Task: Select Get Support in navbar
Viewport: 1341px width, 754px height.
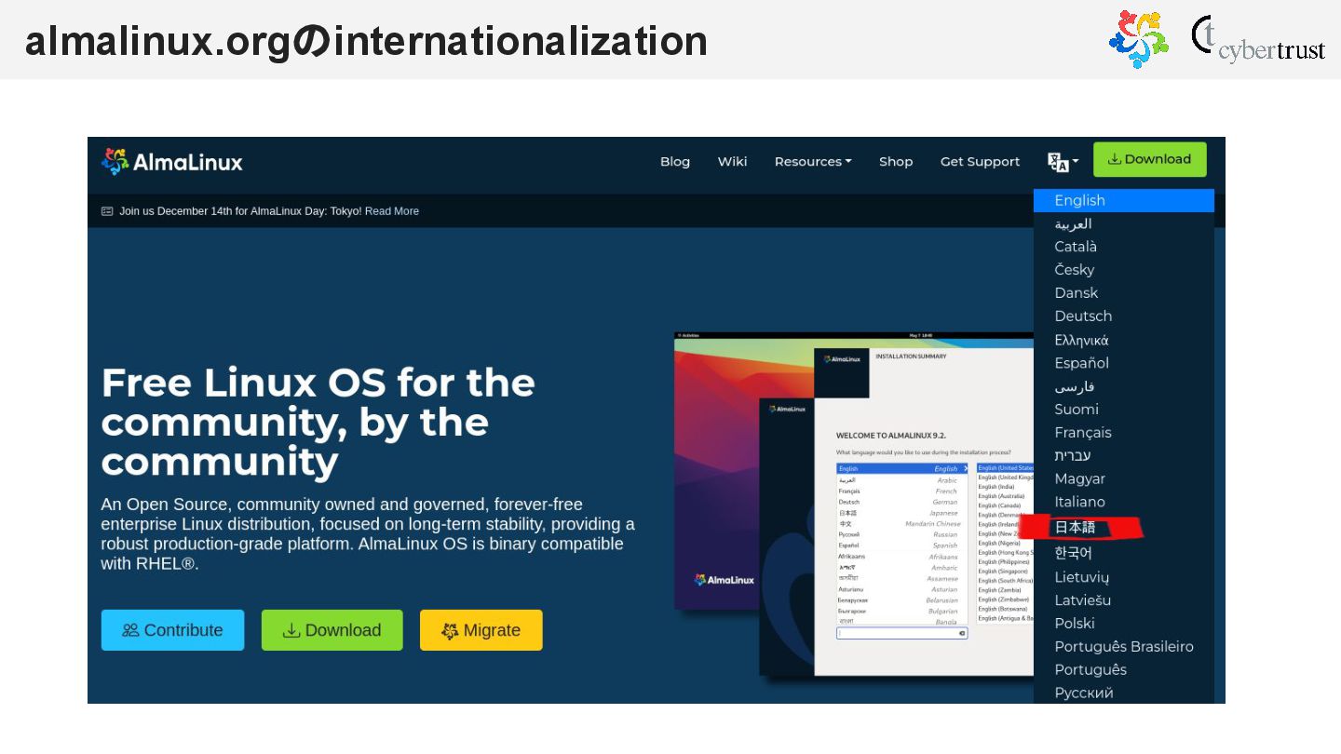Action: coord(980,162)
